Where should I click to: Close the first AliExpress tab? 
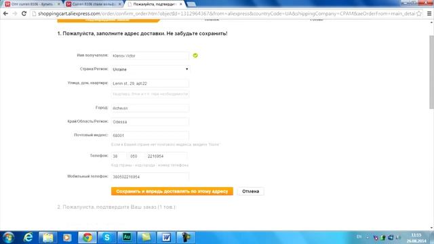point(59,4)
